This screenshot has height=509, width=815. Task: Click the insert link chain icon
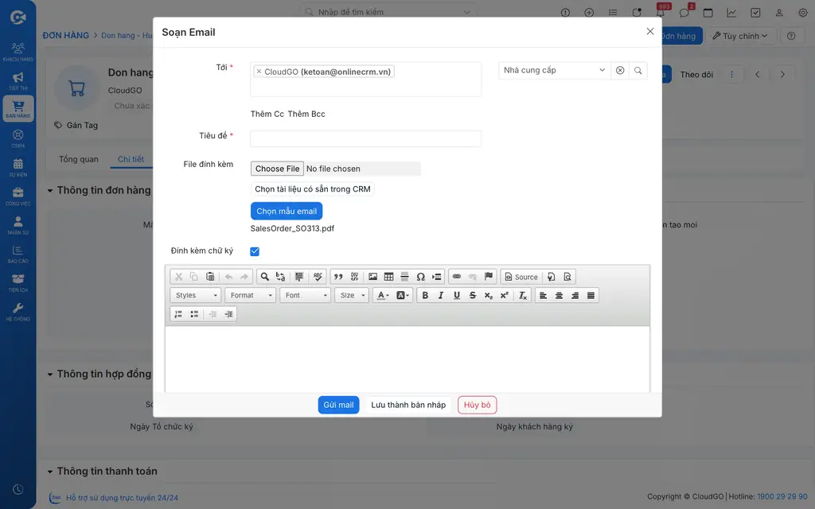(x=456, y=277)
